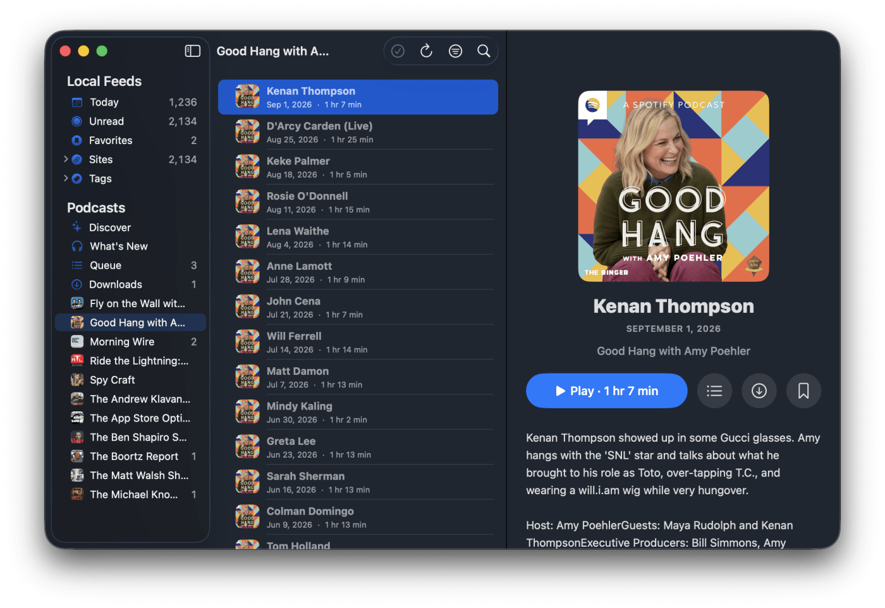Click the Local Feeds section header

104,82
